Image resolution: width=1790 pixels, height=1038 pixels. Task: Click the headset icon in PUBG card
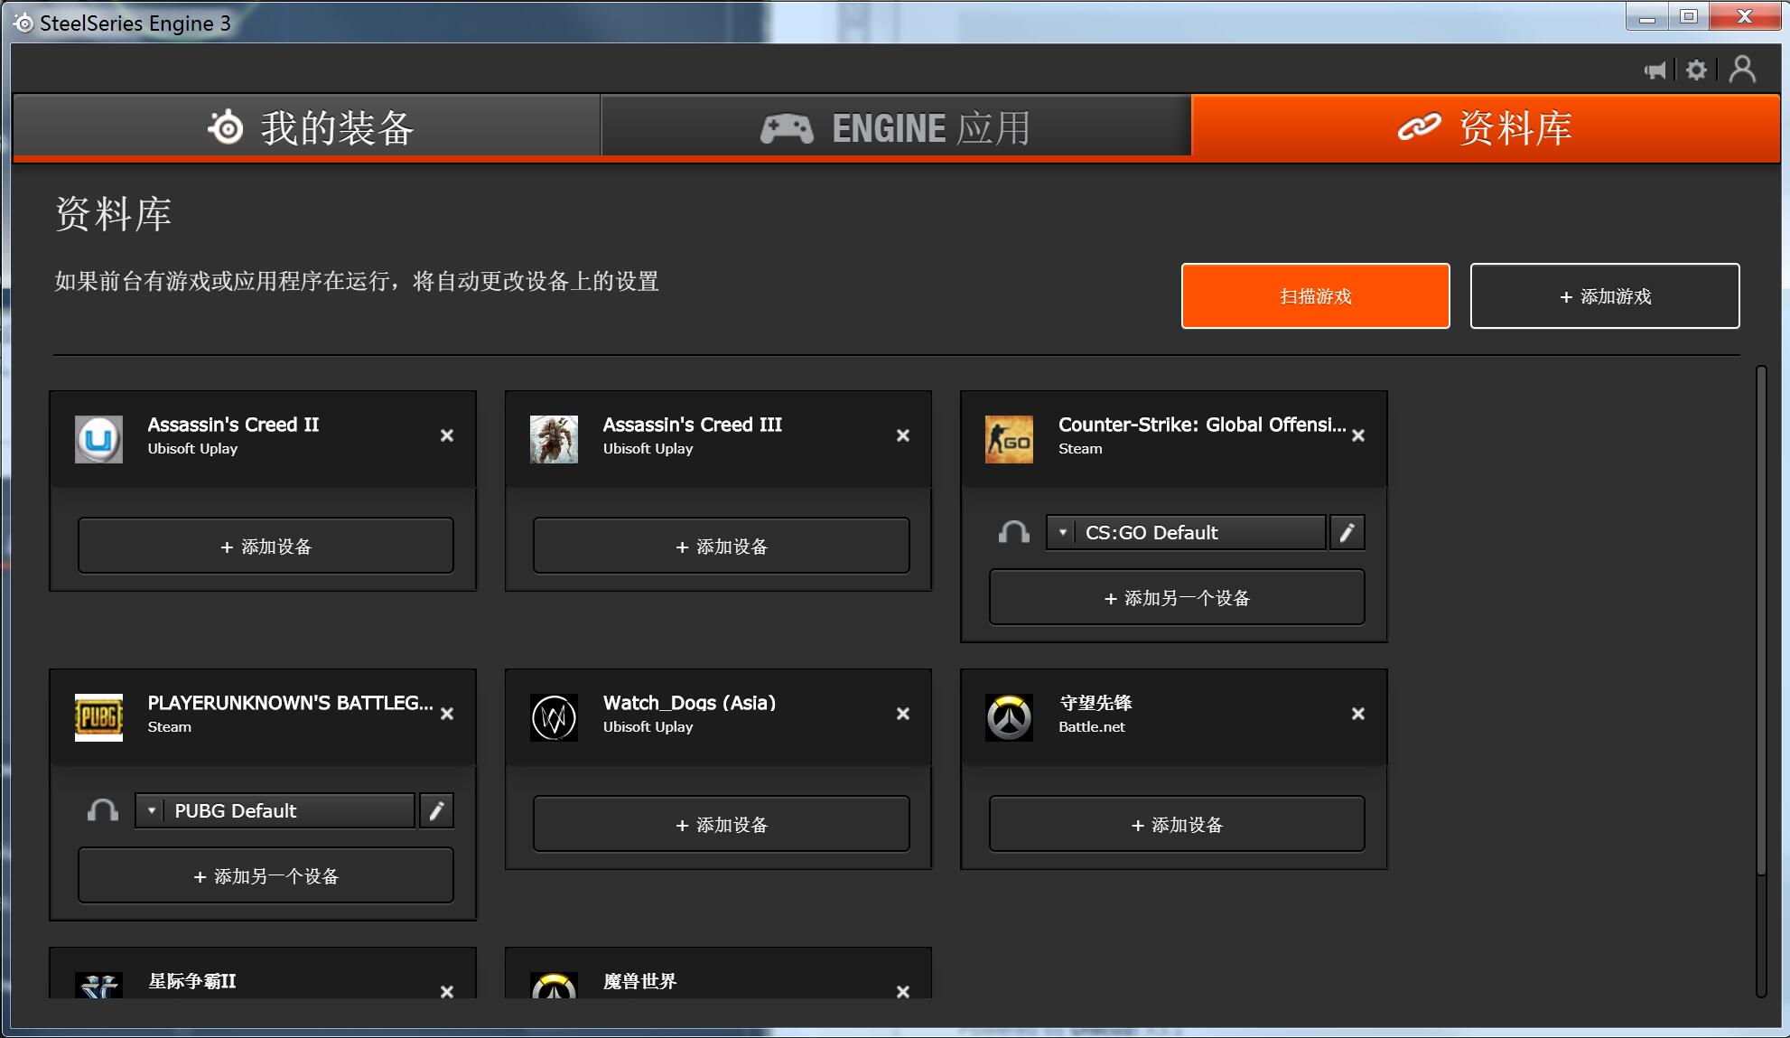[x=102, y=810]
